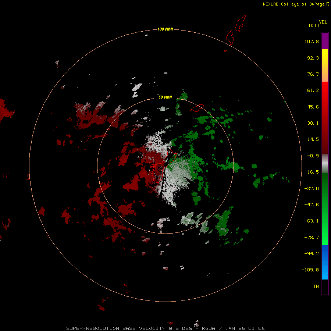Click the topmost red island outline in the northeast

coord(241,23)
